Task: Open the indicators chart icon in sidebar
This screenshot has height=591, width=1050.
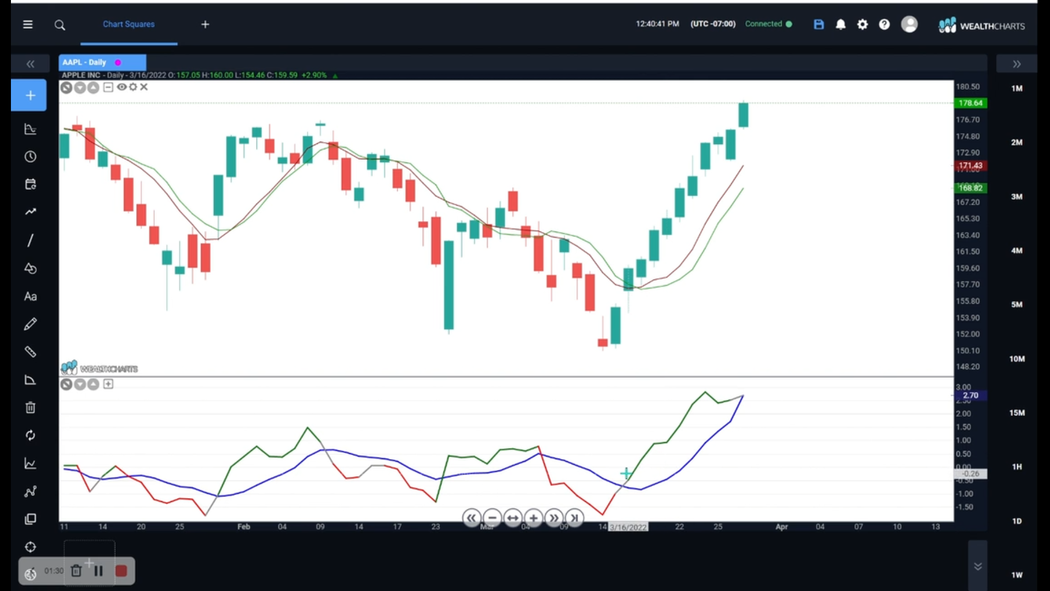Action: point(31,129)
